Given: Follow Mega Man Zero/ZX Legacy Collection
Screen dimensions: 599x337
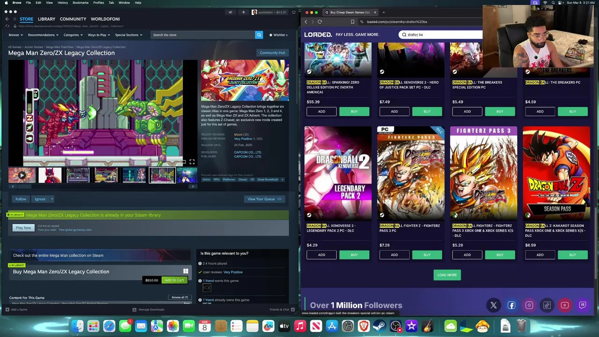Looking at the screenshot, I should (21, 199).
